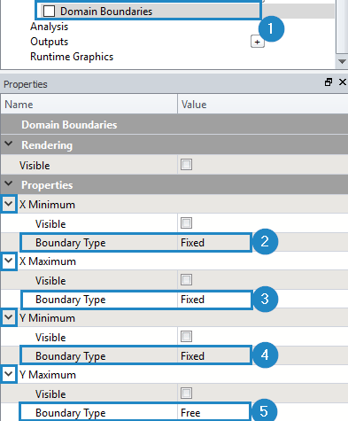Click Boundary Type label under Y Maximum
This screenshot has width=348, height=421.
(x=71, y=413)
